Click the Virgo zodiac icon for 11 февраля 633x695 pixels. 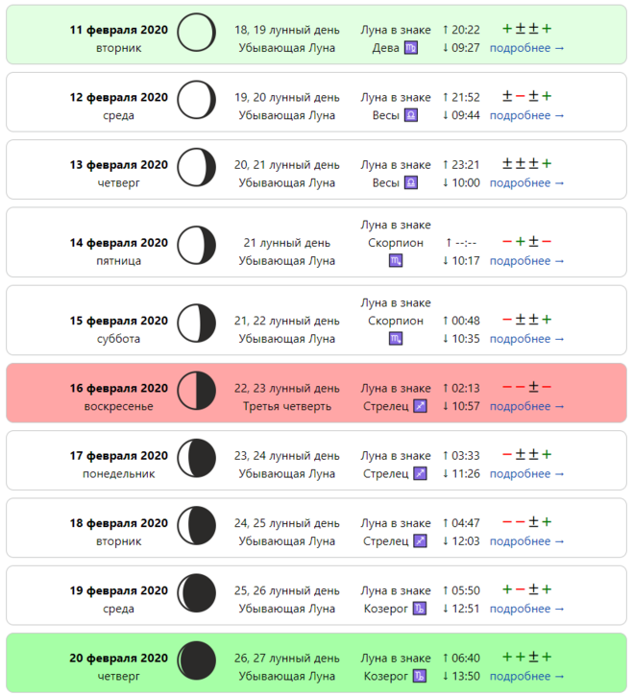[411, 47]
